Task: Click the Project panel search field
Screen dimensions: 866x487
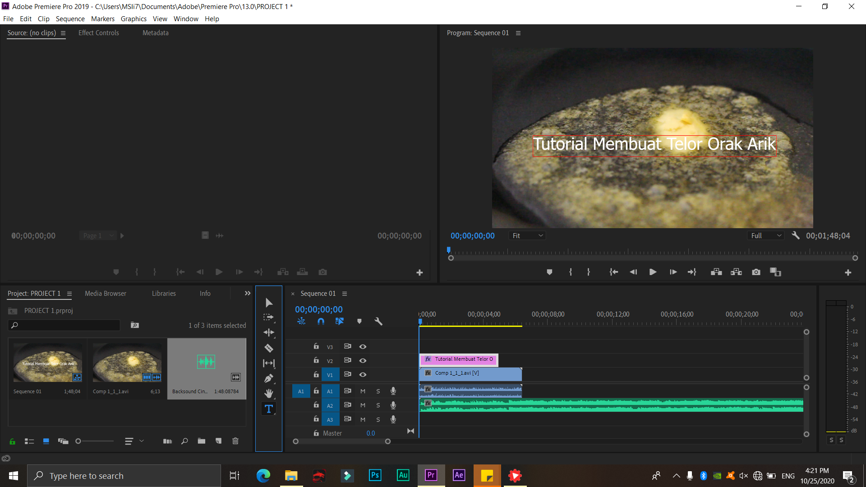Action: [64, 325]
